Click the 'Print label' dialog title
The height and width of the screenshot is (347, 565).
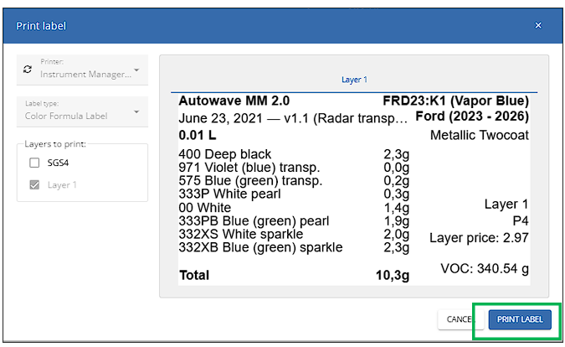41,26
